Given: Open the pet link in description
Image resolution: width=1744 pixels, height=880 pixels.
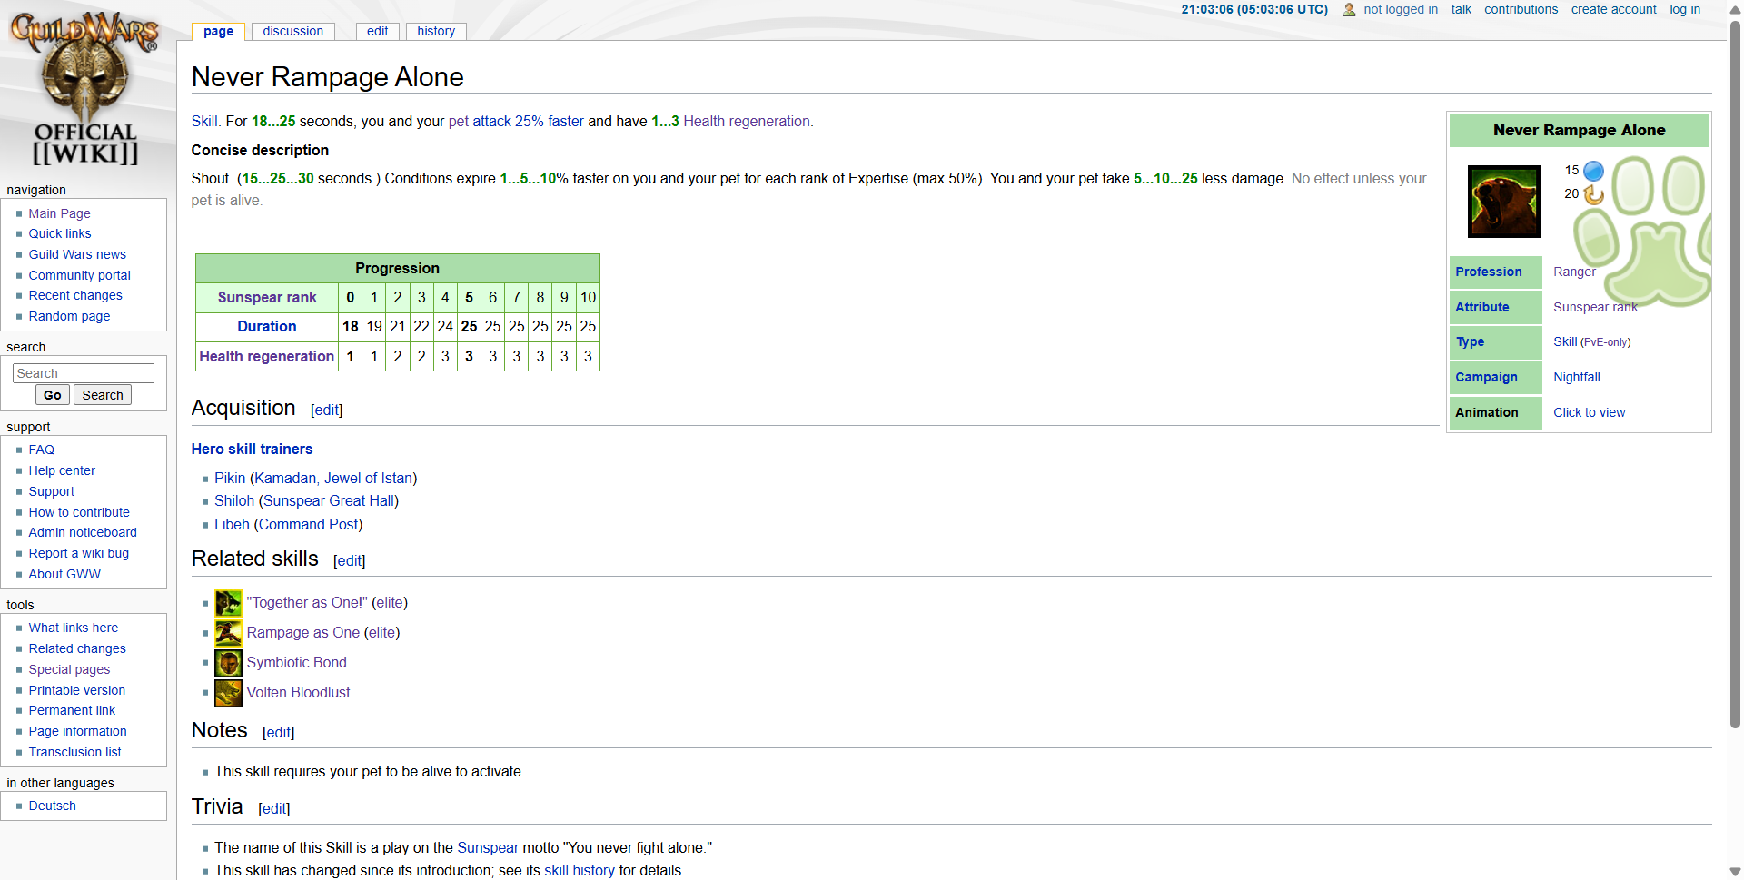Looking at the screenshot, I should tap(459, 122).
